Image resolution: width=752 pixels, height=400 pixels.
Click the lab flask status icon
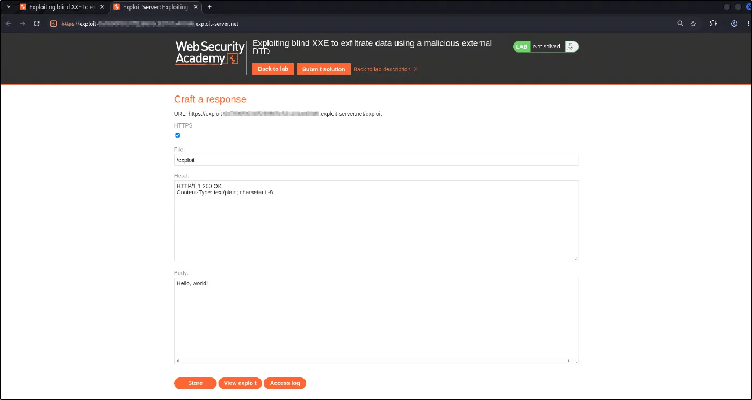click(x=570, y=47)
